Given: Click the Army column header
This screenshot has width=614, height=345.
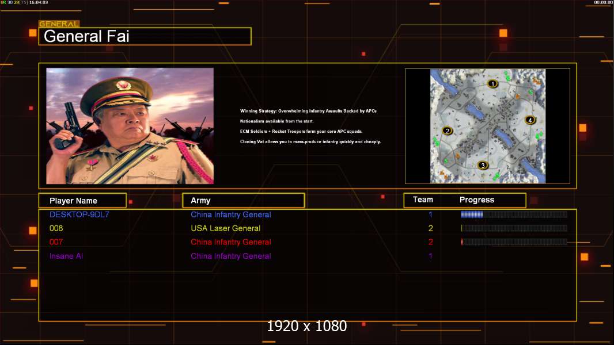Looking at the screenshot, I should point(244,201).
